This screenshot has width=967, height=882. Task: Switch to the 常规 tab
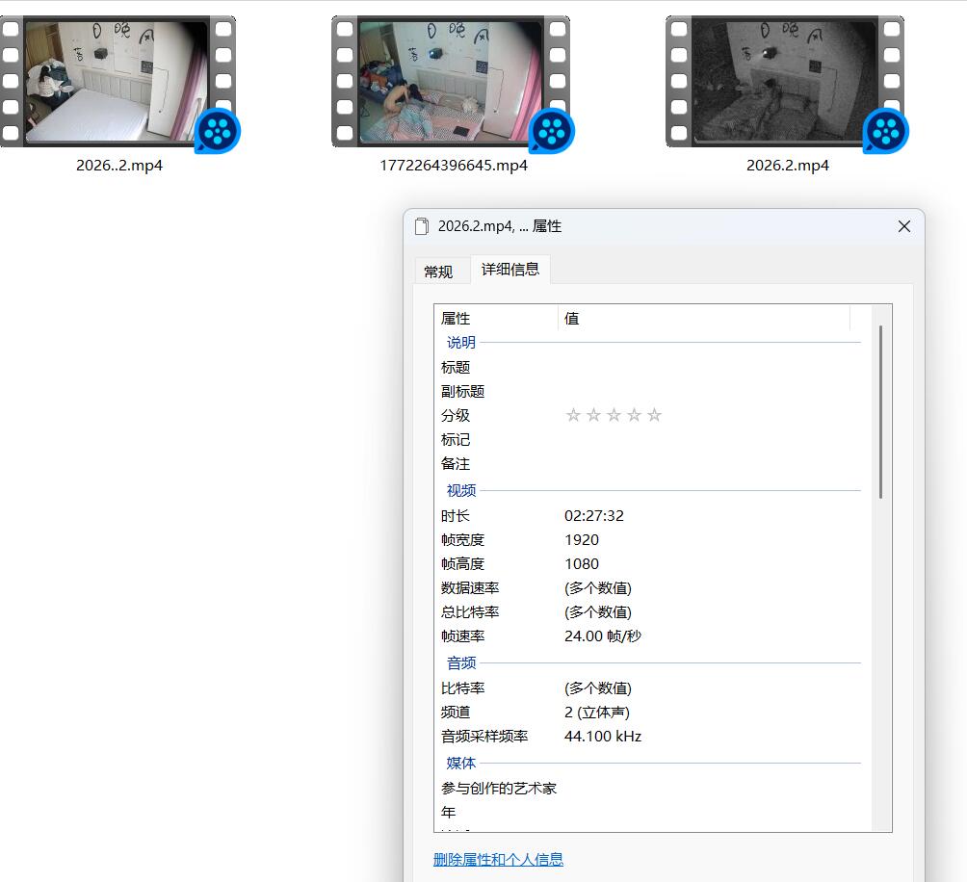click(438, 272)
